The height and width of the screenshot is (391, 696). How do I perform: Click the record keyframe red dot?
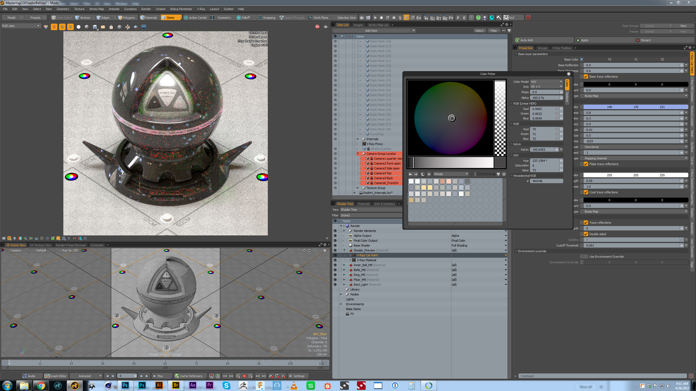(x=245, y=376)
